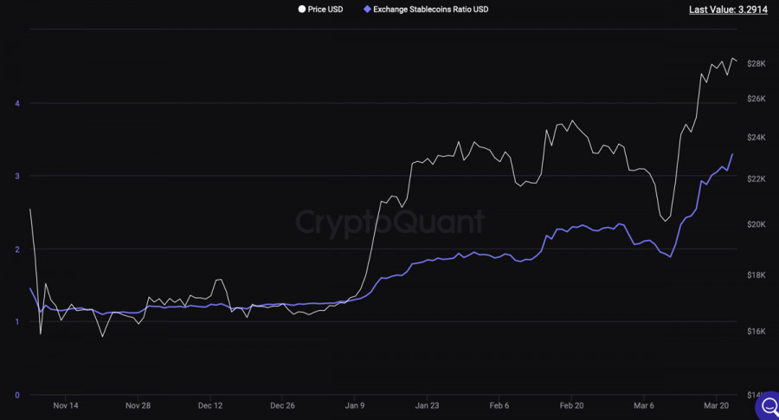Click the $28K price axis label
The height and width of the screenshot is (420, 779).
click(x=756, y=64)
